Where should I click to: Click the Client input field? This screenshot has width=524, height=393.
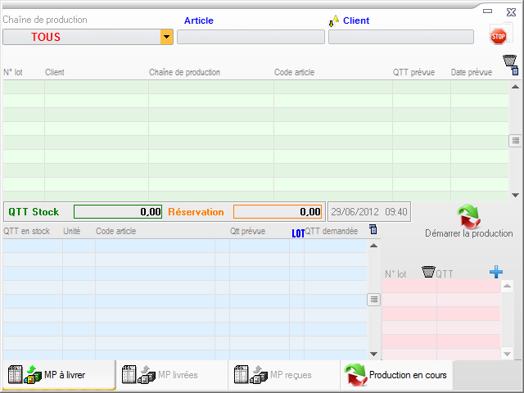point(400,37)
